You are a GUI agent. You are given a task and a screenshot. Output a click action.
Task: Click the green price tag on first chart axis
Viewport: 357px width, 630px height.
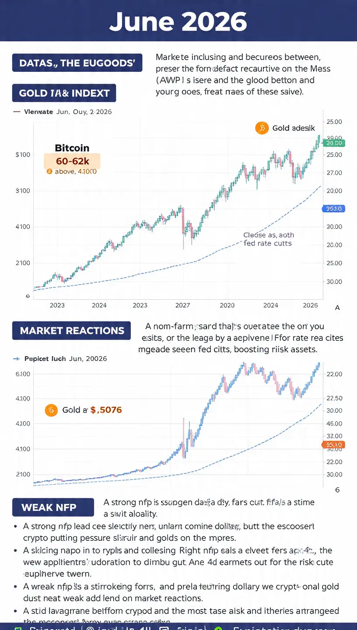pos(334,143)
